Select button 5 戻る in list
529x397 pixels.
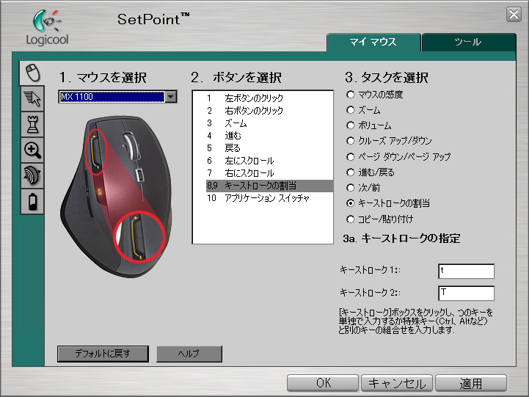pos(269,148)
